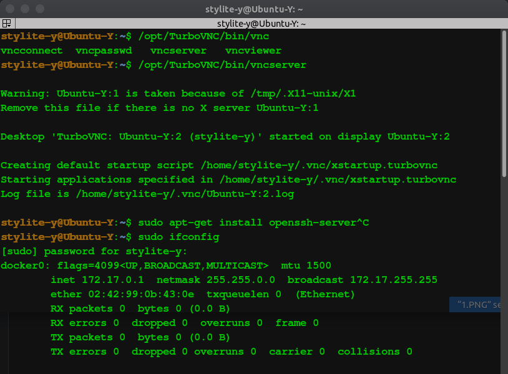This screenshot has width=508, height=374.
Task: Click the terminal vertical scrollbar thumb
Action: coord(504,103)
